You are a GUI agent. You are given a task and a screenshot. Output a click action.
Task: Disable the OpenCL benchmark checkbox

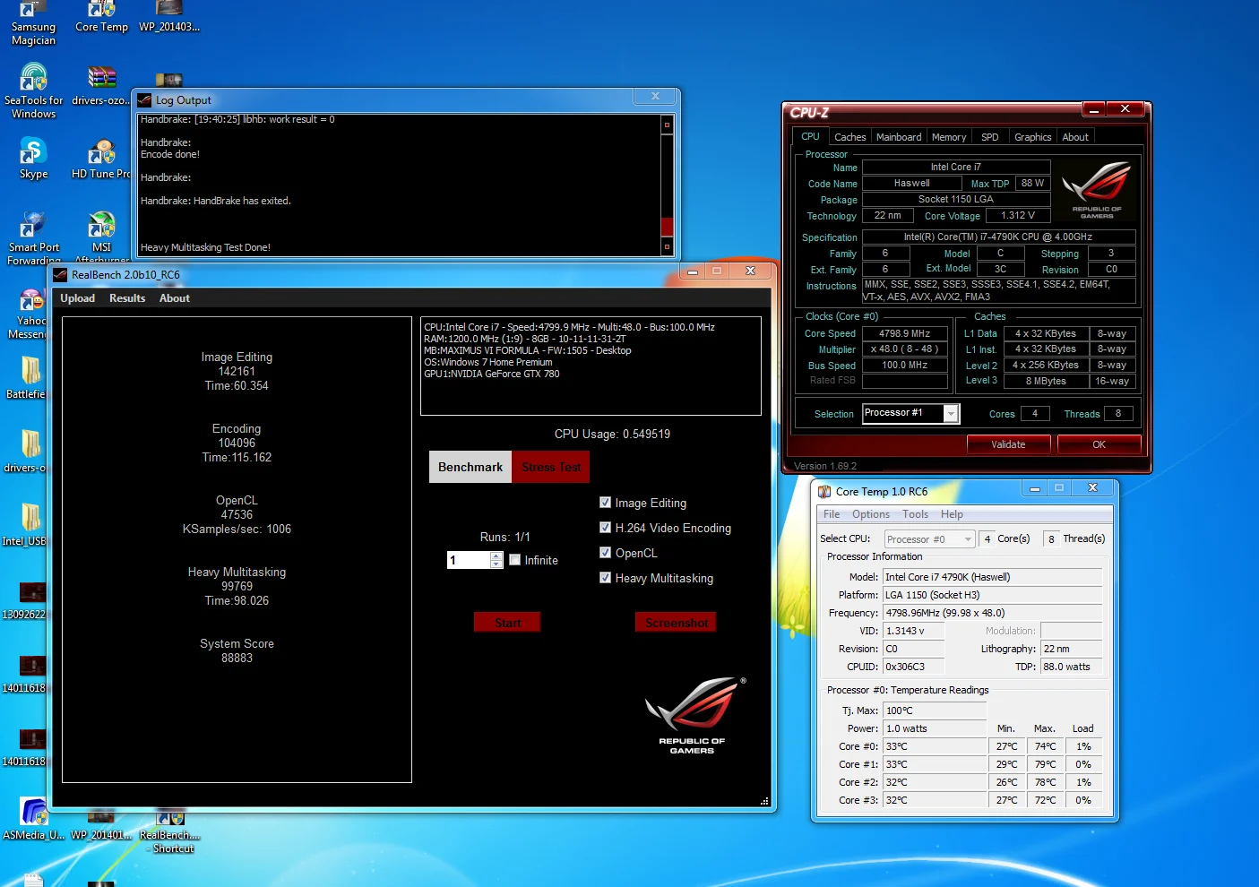click(x=606, y=553)
